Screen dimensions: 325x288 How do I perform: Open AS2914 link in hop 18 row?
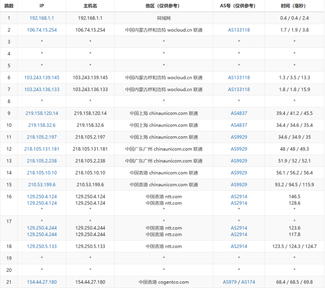239,246
